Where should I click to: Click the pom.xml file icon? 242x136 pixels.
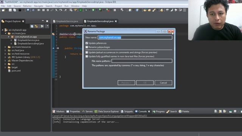coord(9,71)
